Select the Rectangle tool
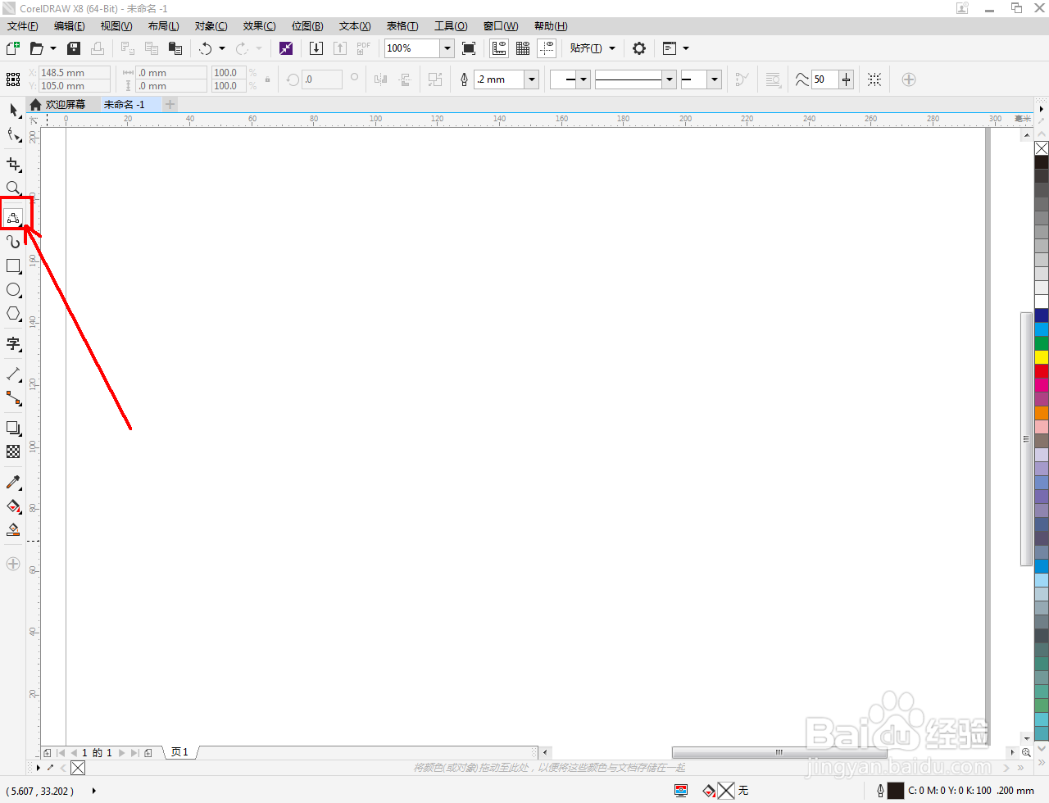This screenshot has height=803, width=1049. coord(13,266)
